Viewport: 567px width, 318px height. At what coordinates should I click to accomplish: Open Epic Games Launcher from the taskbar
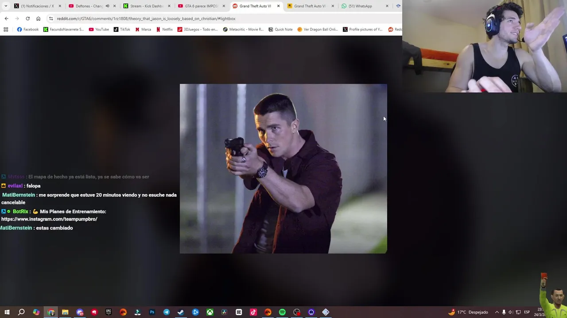109,312
